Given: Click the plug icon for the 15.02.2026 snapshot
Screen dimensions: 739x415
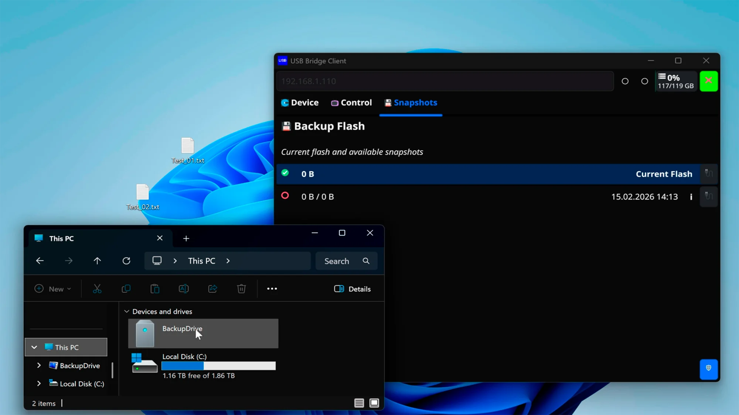Looking at the screenshot, I should click(x=708, y=197).
